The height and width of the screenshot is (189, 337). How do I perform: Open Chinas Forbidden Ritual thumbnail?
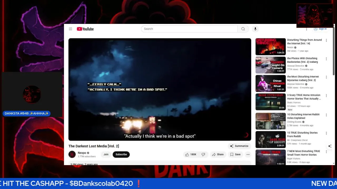(270, 83)
